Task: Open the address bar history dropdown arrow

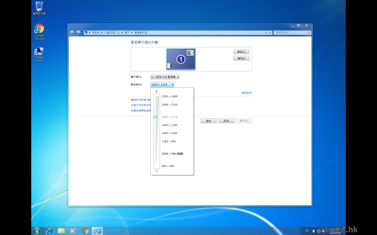Action: point(266,33)
